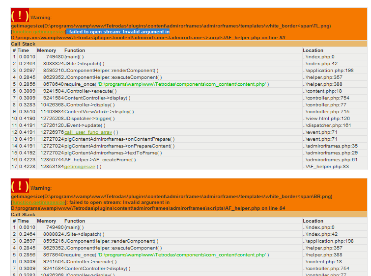Image resolution: width=371 pixels, height=276 pixels.
Task: Click ..\controller.php:715 location
Action: pyautogui.click(x=326, y=112)
